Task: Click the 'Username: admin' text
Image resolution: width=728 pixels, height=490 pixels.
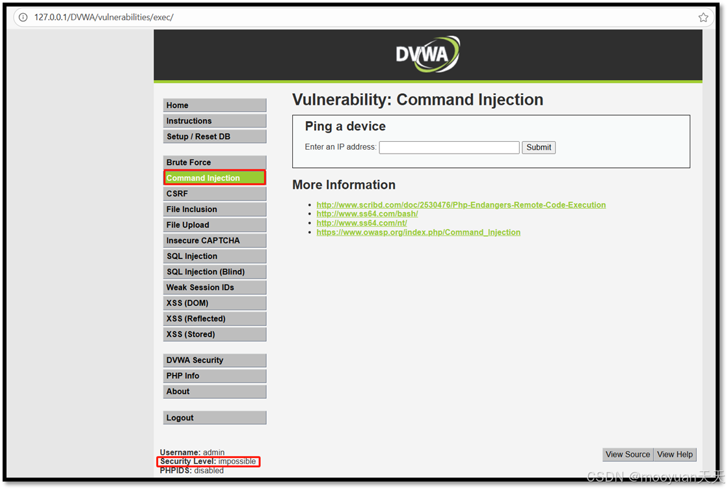Action: pos(192,452)
